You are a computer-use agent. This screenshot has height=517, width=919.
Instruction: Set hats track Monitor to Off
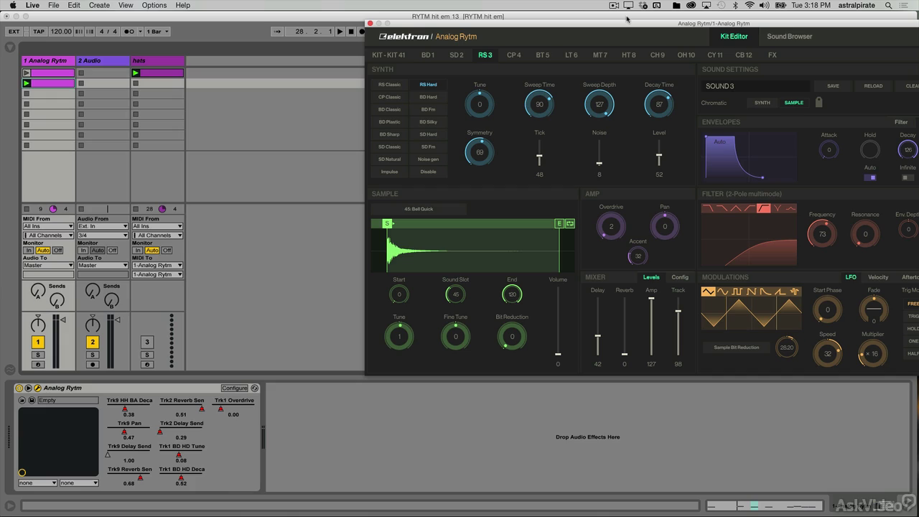pyautogui.click(x=167, y=251)
